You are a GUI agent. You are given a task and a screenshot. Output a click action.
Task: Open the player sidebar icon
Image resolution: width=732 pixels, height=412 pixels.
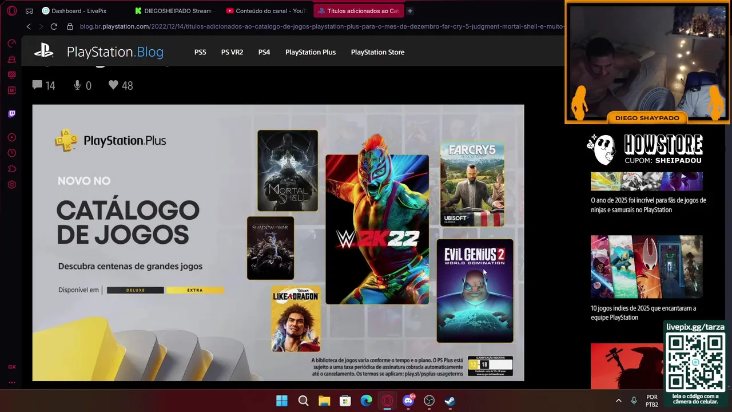tap(11, 137)
